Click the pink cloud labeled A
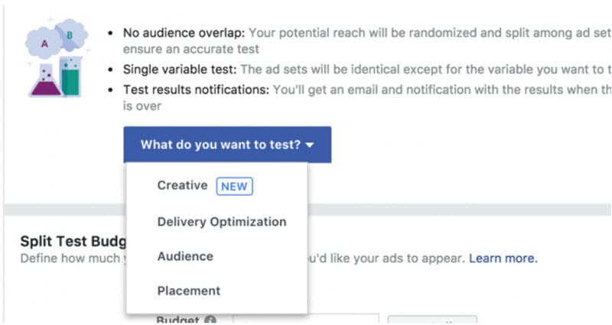Image resolution: width=612 pixels, height=325 pixels. pyautogui.click(x=45, y=43)
